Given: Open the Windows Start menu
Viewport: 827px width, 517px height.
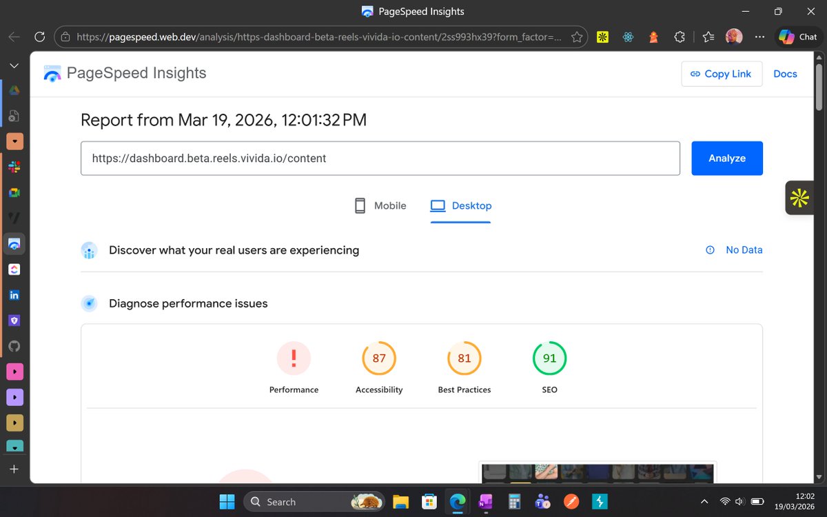Looking at the screenshot, I should 227,501.
